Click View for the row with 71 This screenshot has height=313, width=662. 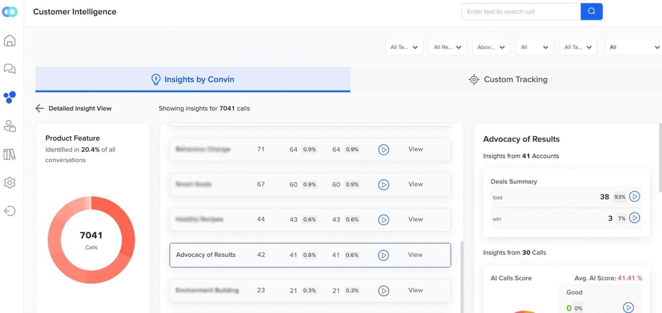[x=415, y=149]
